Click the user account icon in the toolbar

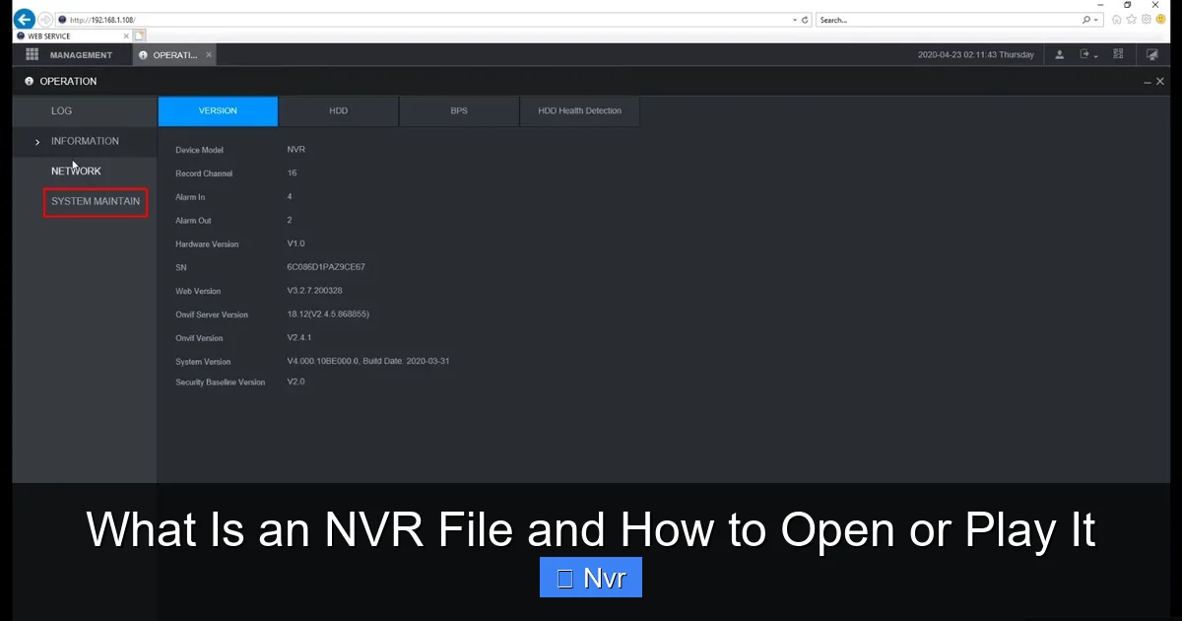pyautogui.click(x=1058, y=53)
